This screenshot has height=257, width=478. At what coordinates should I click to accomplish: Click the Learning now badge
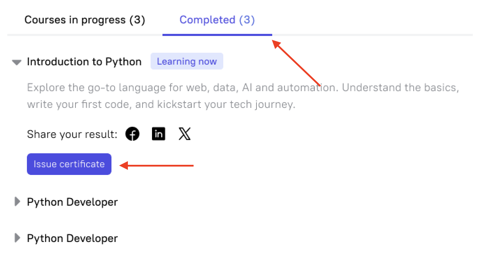(x=187, y=61)
